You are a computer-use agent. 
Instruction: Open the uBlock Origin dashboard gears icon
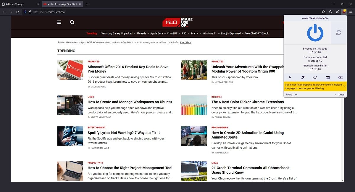click(x=340, y=77)
